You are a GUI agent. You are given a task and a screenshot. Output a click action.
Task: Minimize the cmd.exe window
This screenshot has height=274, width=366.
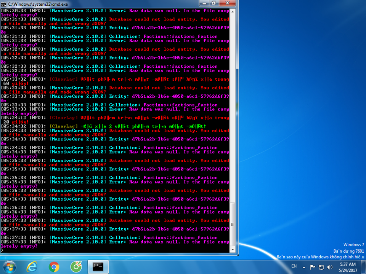click(x=205, y=3)
